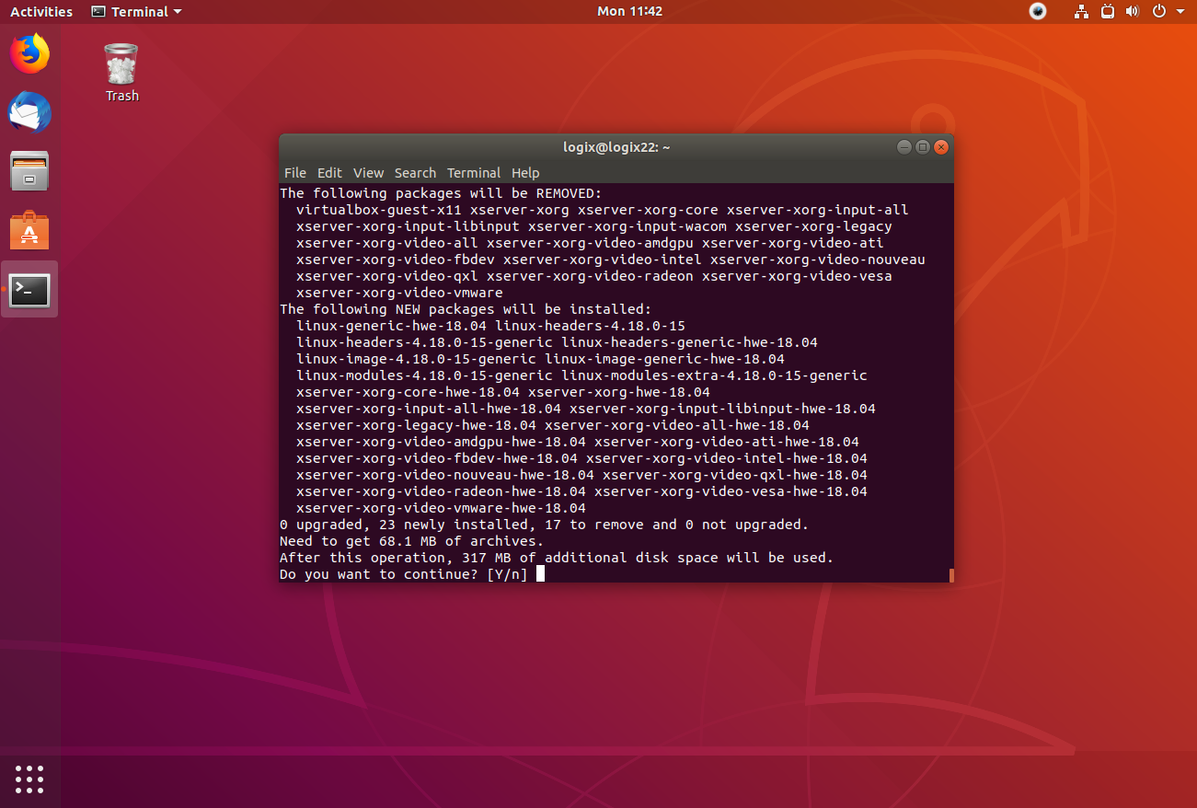
Task: Click the power icon in the top bar
Action: 1158,11
